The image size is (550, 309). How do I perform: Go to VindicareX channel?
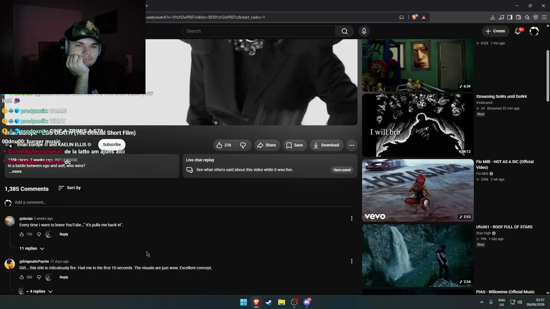pyautogui.click(x=484, y=103)
